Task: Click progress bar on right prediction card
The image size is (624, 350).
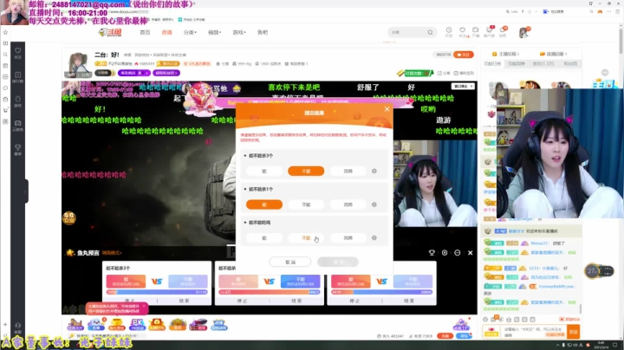Action: pyautogui.click(x=381, y=292)
